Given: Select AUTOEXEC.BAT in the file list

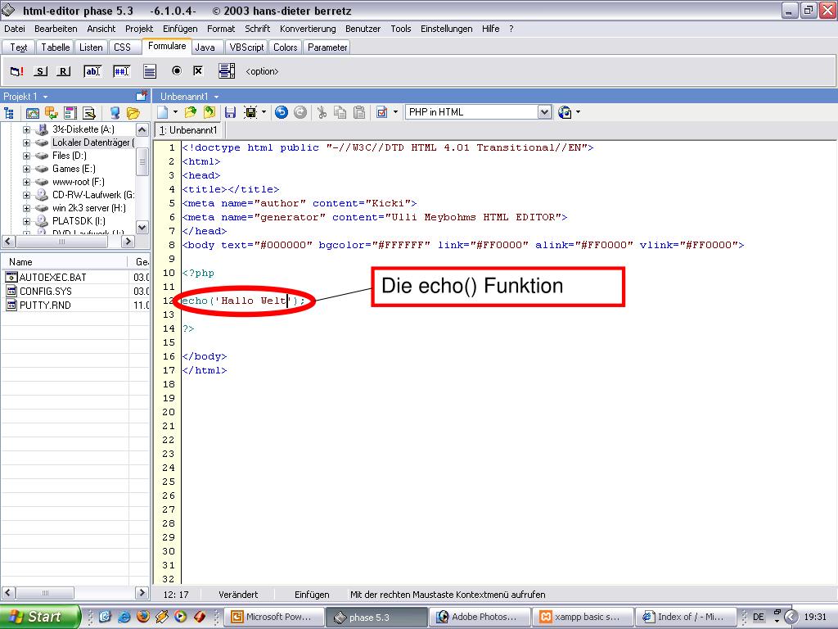Looking at the screenshot, I should coord(52,277).
